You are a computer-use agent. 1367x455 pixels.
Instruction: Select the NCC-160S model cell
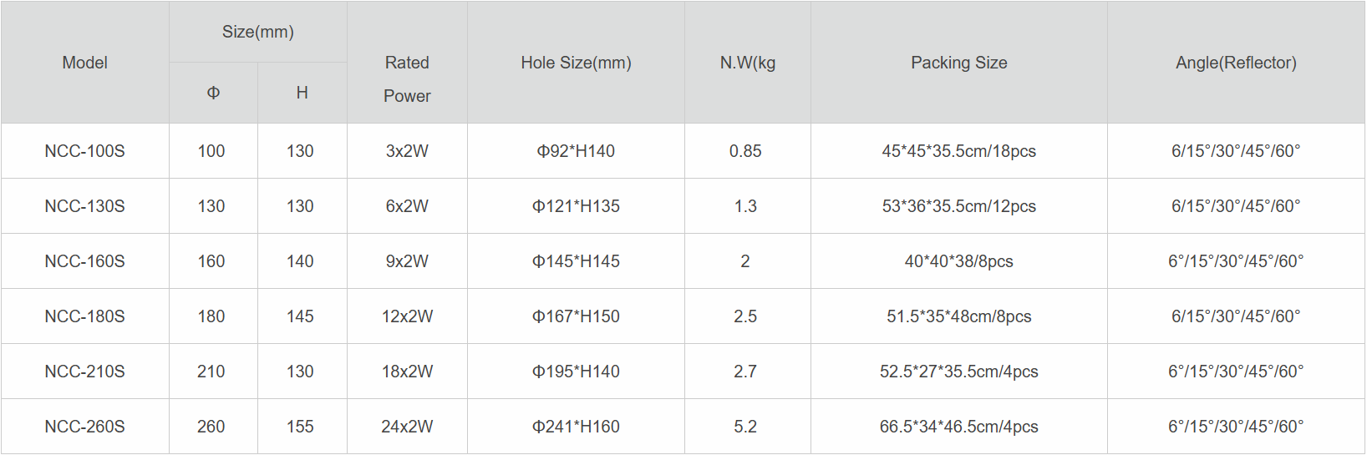point(85,261)
